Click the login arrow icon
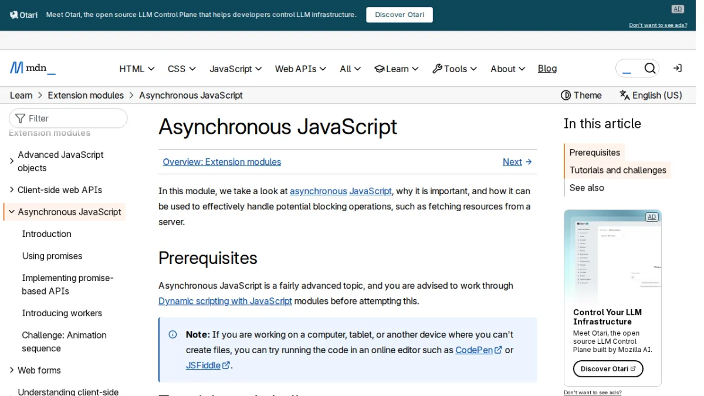The height and width of the screenshot is (396, 704). pyautogui.click(x=677, y=68)
